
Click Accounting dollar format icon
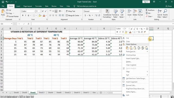(x=85, y=16)
